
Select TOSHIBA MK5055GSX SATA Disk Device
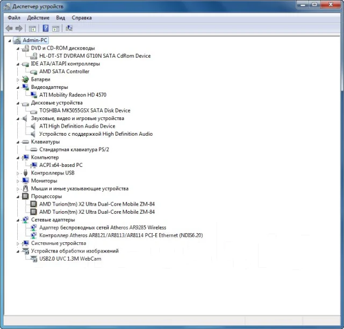[85, 110]
